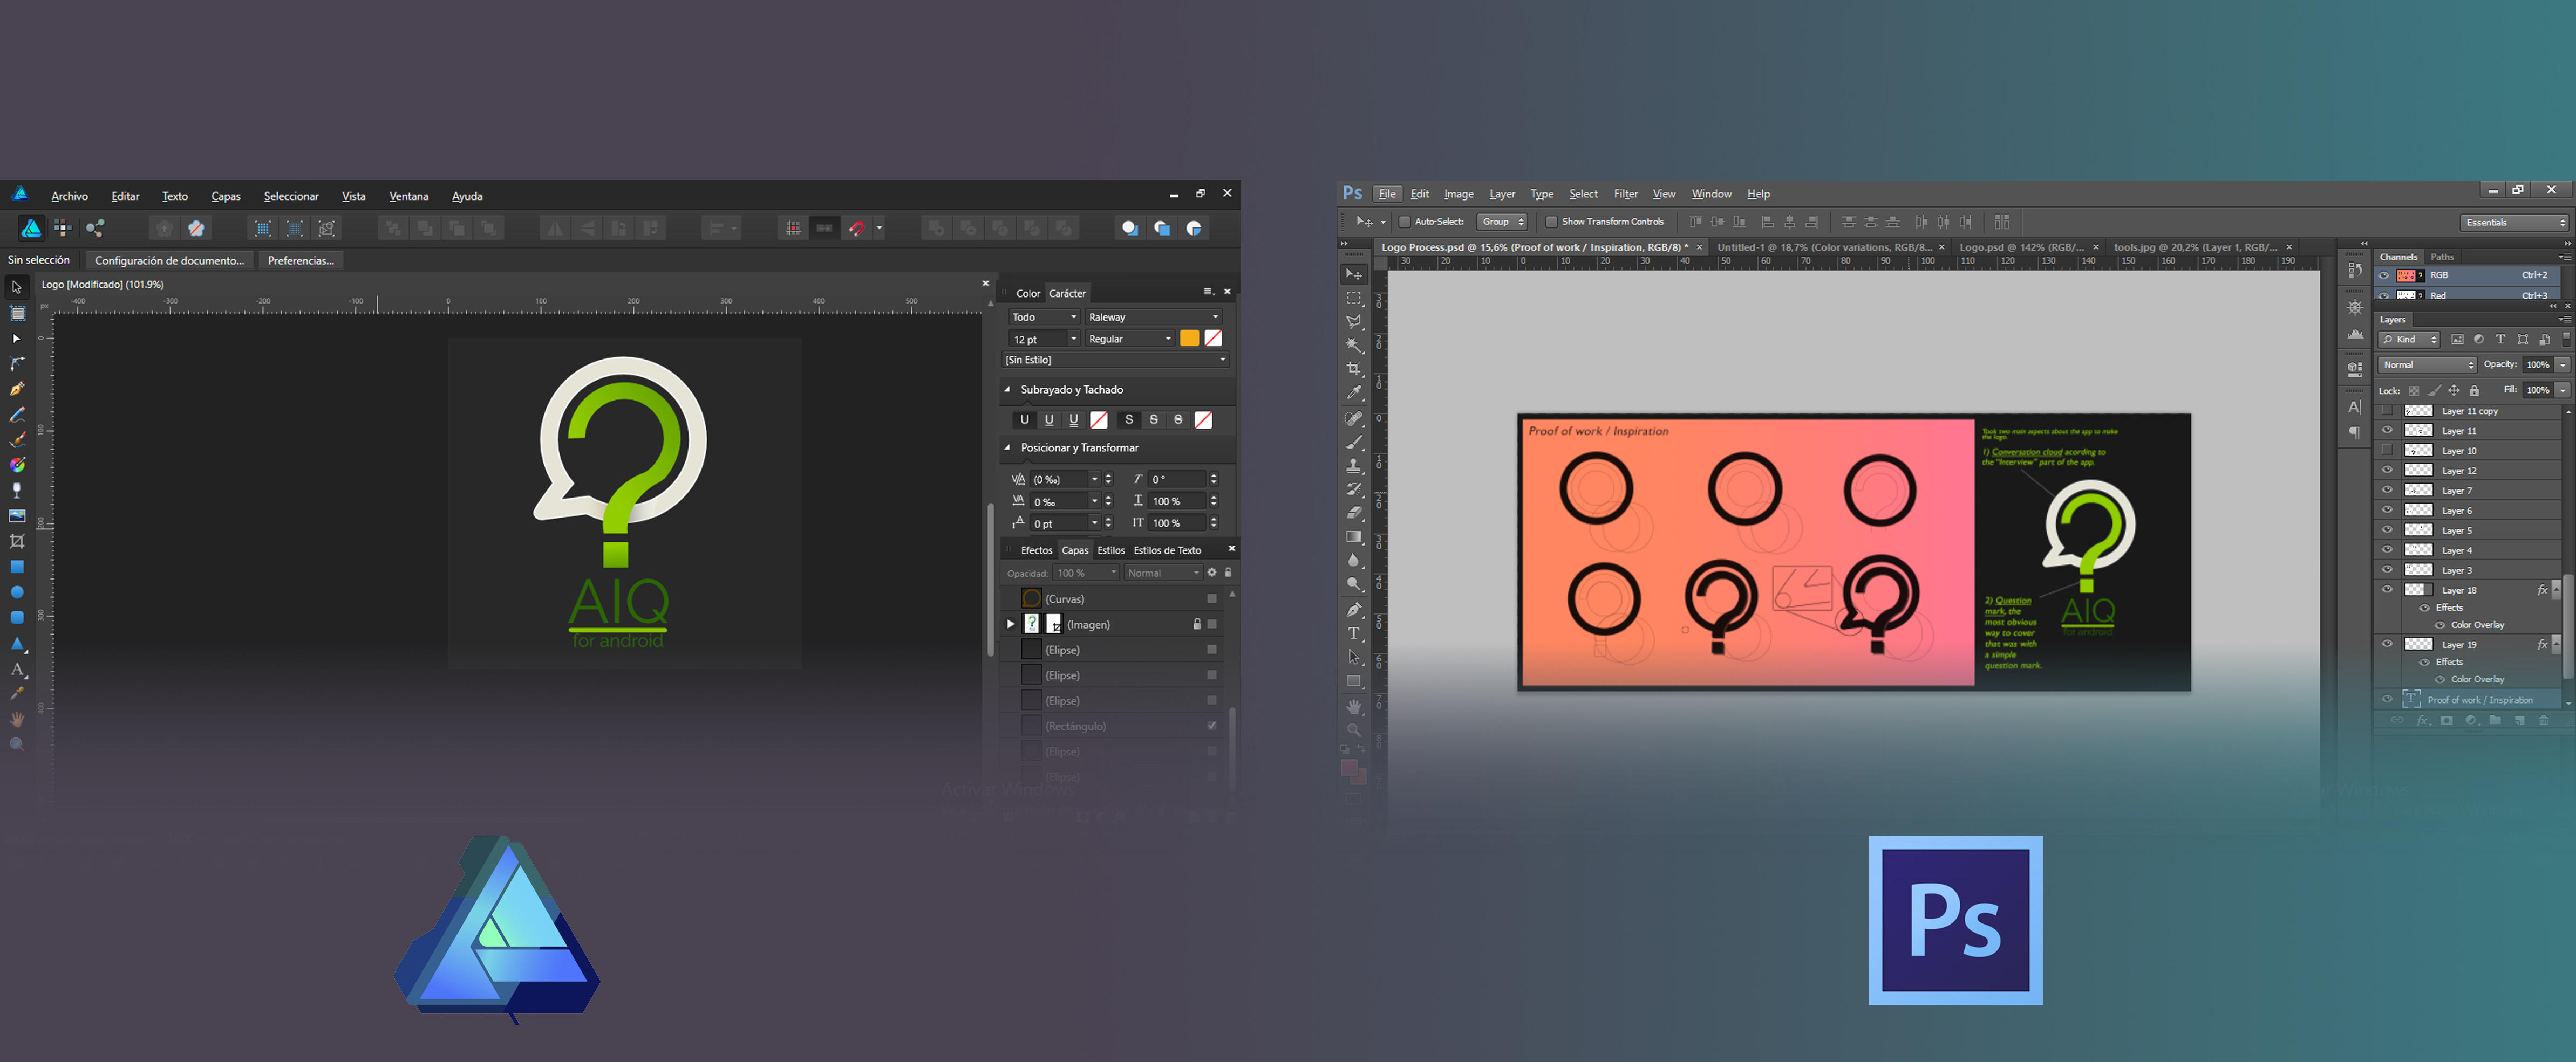The image size is (2576, 1062).
Task: Click Photoshop foreground color swatch
Action: (x=1349, y=768)
